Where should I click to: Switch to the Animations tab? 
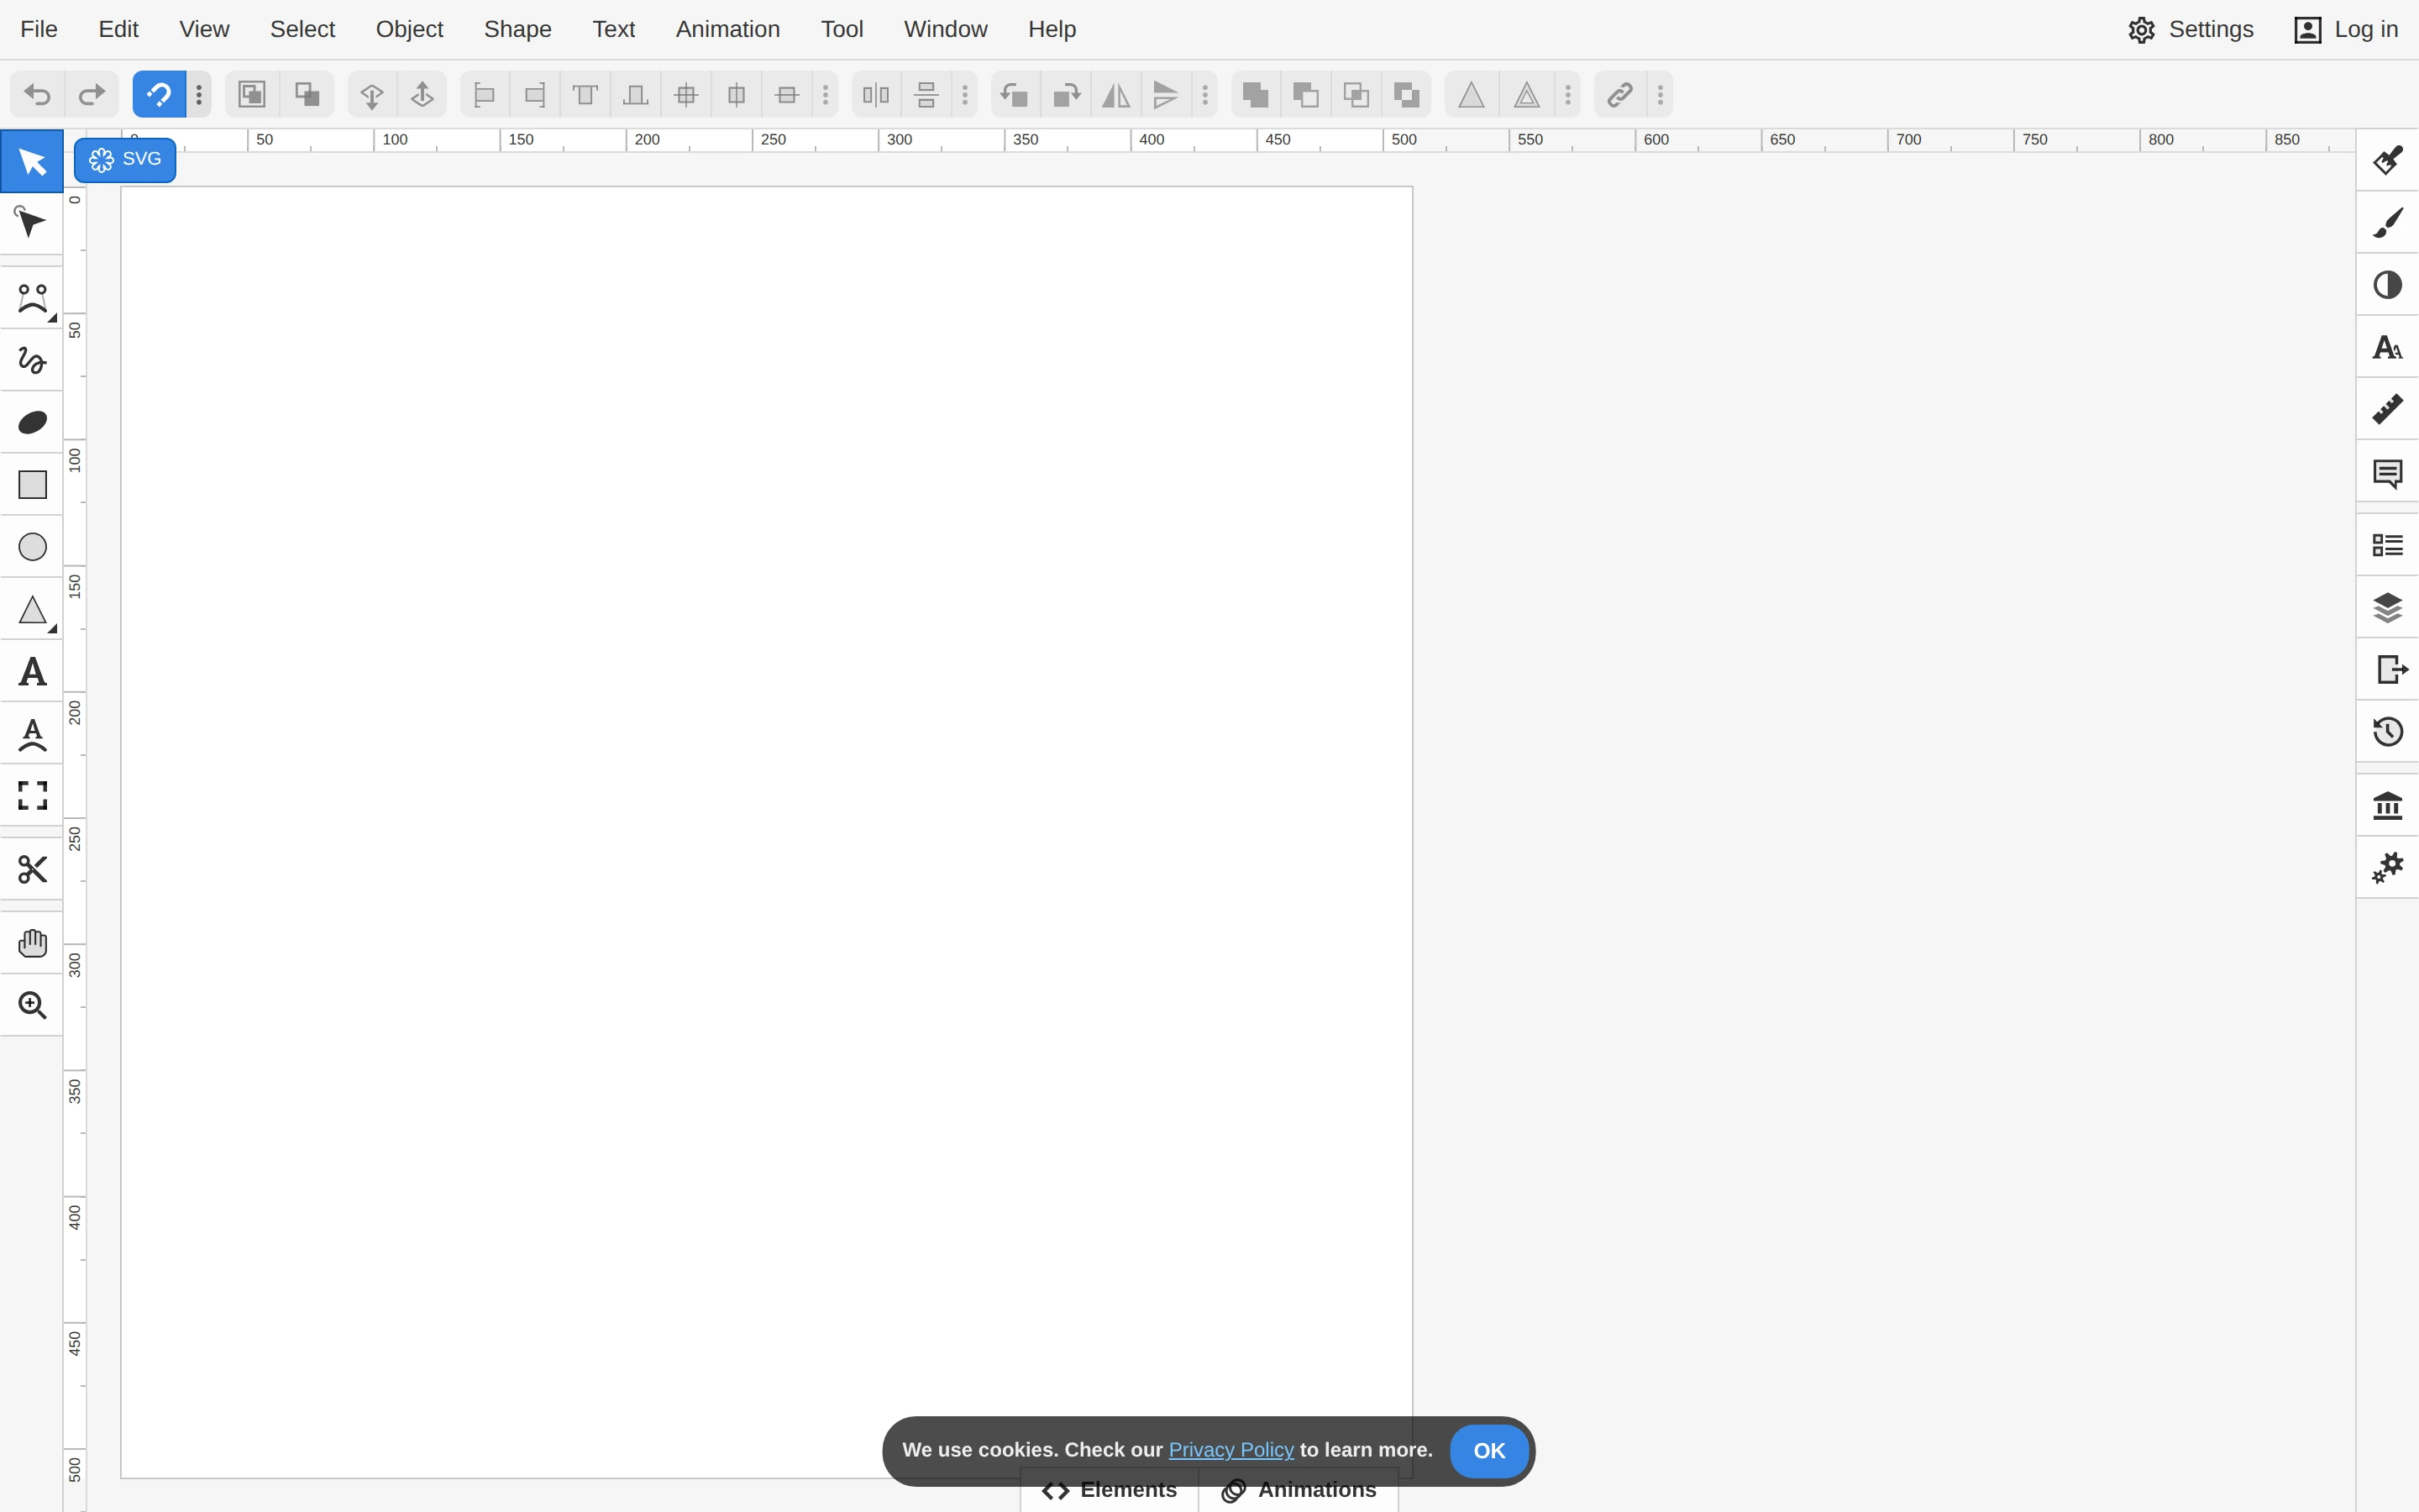click(x=1299, y=1490)
